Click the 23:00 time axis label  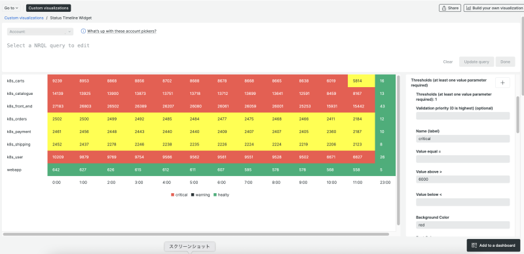(384, 183)
